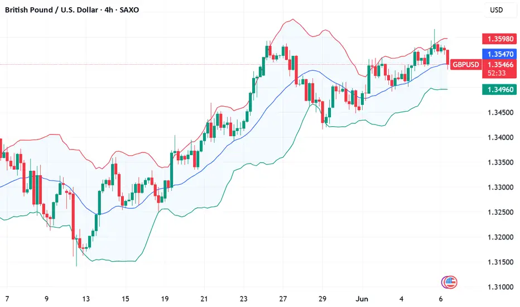
Task: Click the 13 date label on time axis
Action: pos(86,299)
